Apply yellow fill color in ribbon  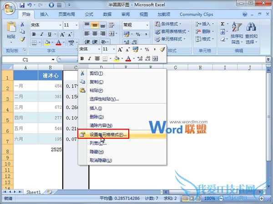tap(47, 42)
